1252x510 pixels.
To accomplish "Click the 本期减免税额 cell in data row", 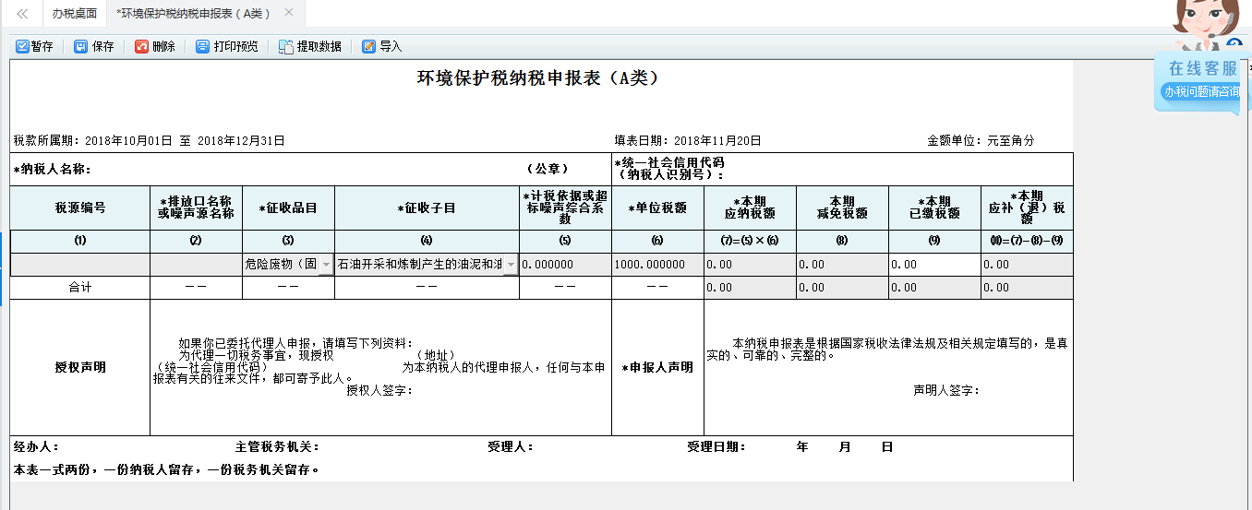I will (841, 265).
